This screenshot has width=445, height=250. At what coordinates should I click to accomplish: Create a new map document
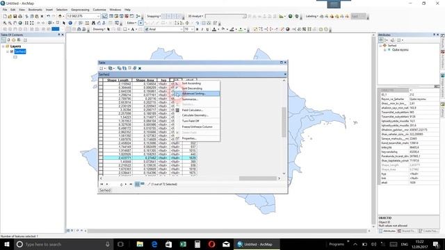(x=5, y=17)
